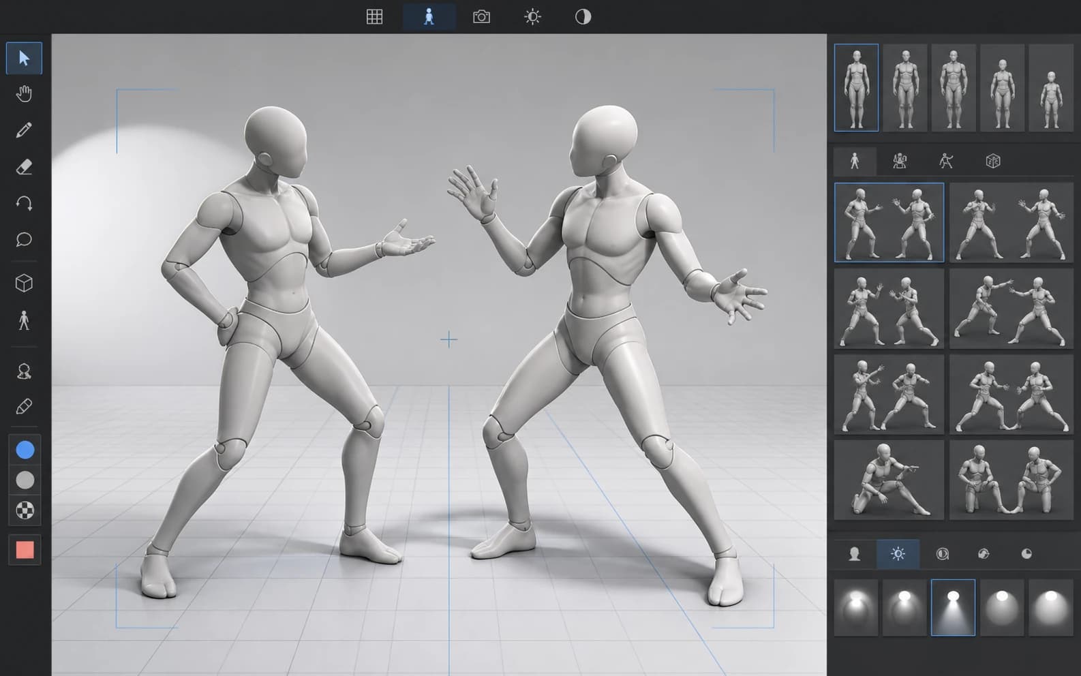This screenshot has height=676, width=1081.
Task: Select the first female body model thumbnail
Action: pyautogui.click(x=856, y=88)
